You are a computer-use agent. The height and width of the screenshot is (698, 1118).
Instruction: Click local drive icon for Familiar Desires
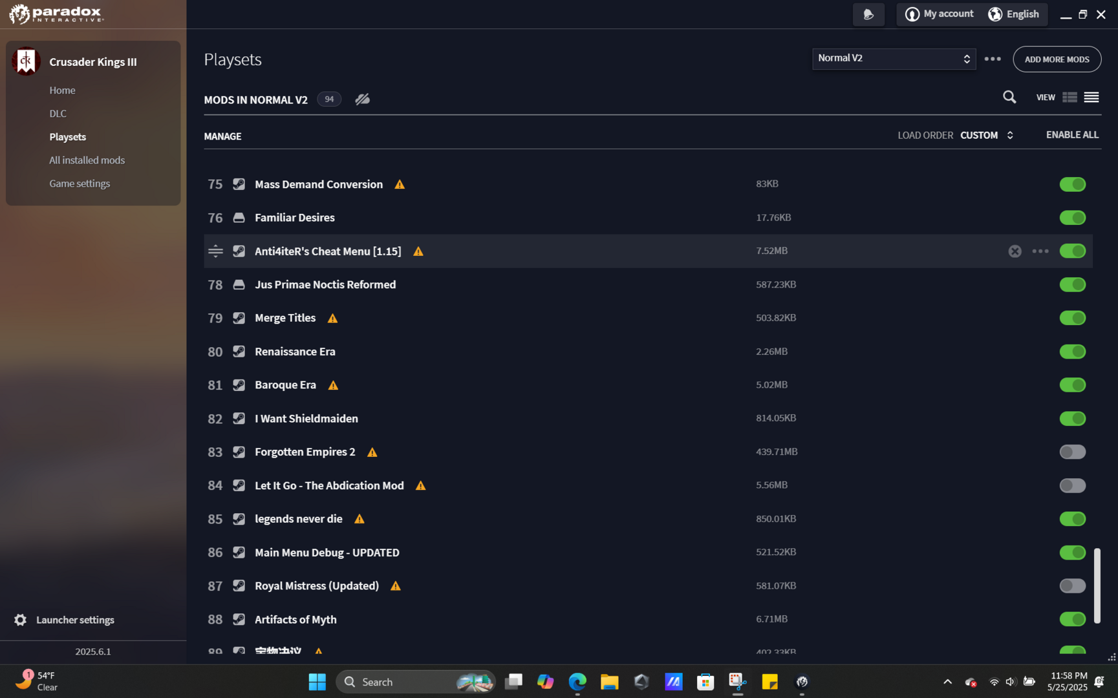coord(239,218)
